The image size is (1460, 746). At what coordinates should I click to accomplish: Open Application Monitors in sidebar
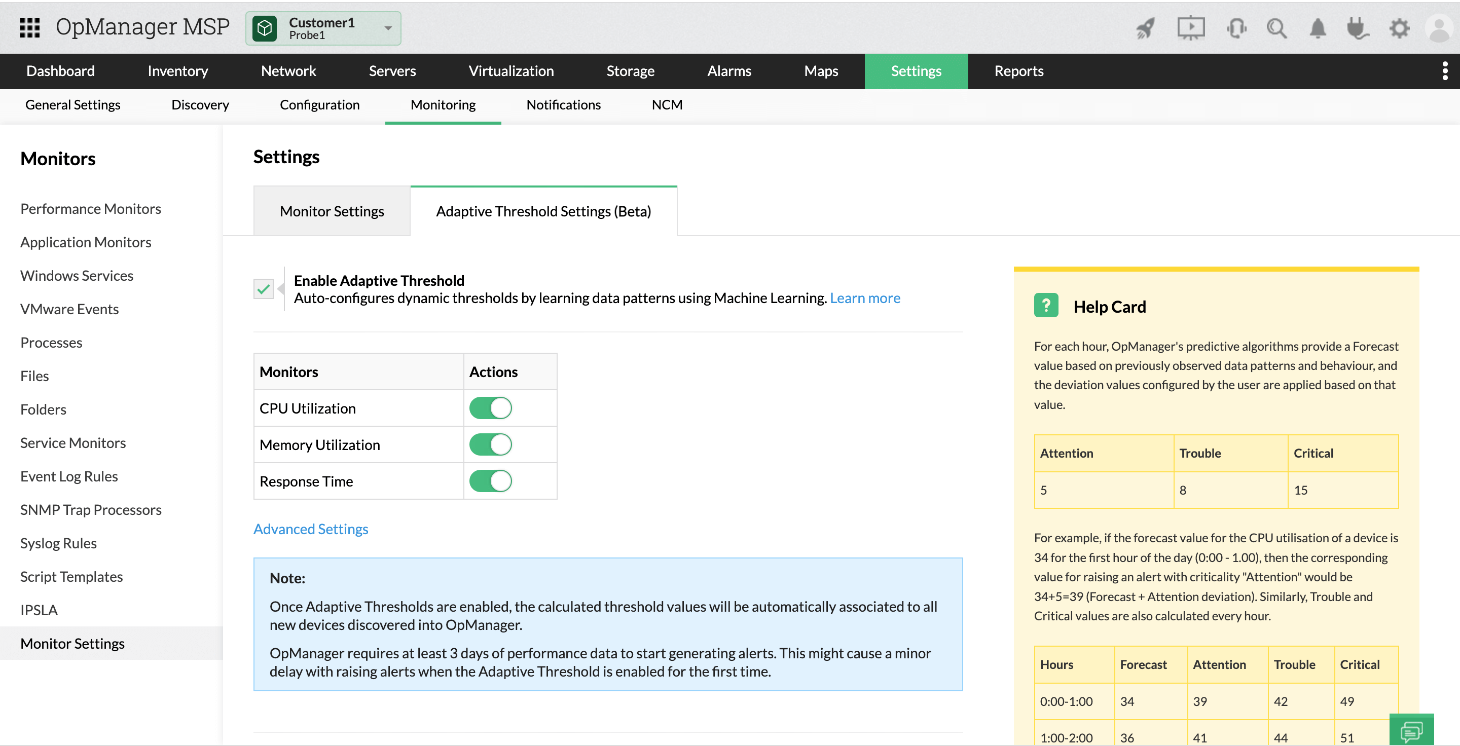(x=86, y=242)
